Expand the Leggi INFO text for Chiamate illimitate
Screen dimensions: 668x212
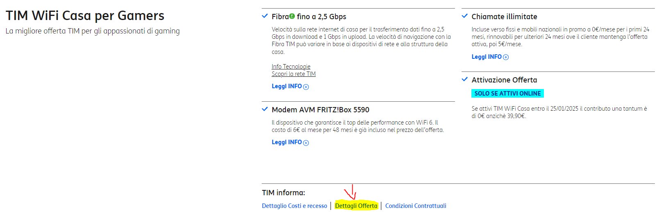(487, 57)
